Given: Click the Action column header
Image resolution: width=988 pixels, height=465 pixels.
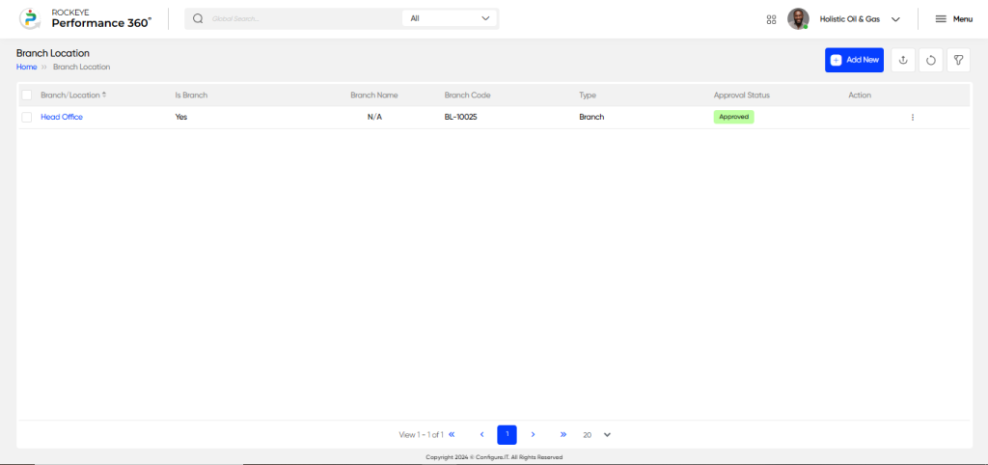Looking at the screenshot, I should pyautogui.click(x=860, y=96).
